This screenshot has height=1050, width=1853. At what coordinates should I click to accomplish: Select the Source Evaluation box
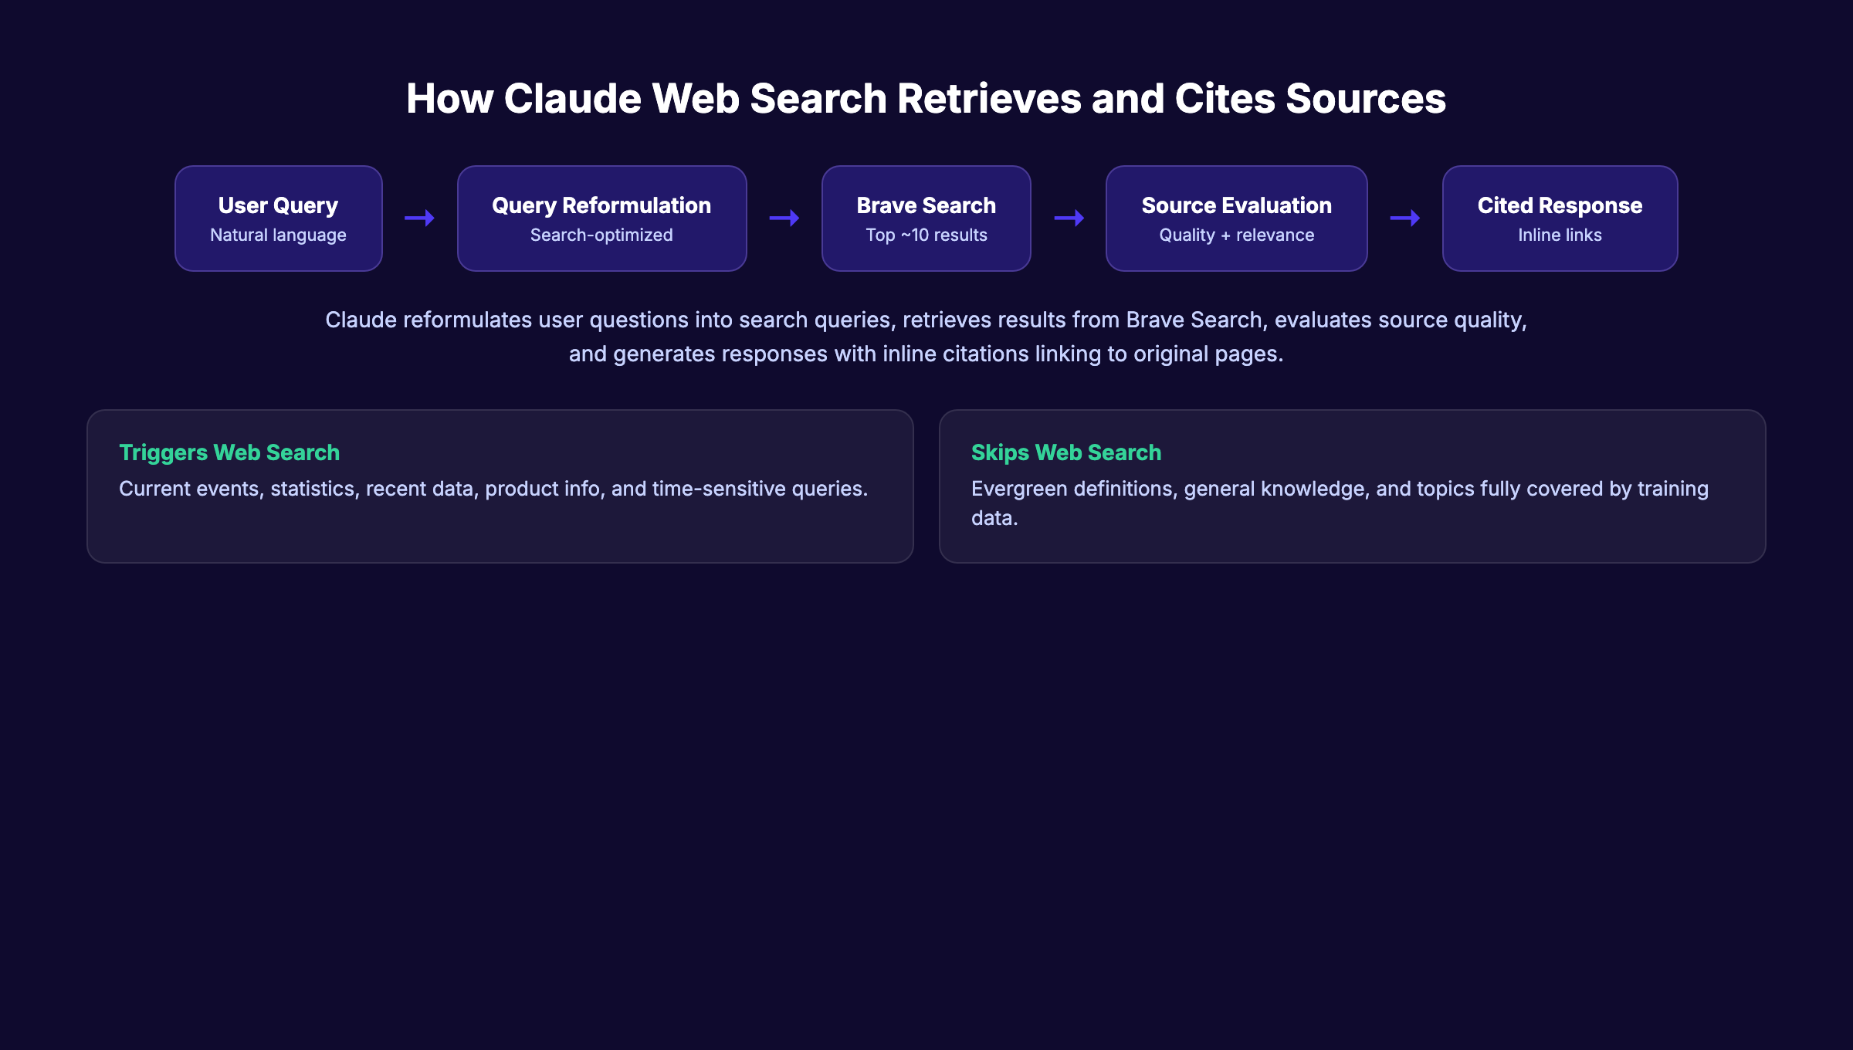point(1235,218)
